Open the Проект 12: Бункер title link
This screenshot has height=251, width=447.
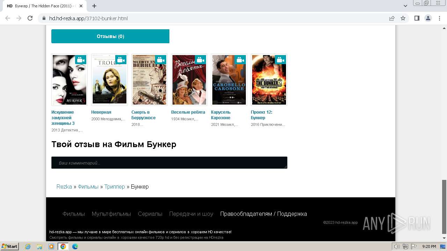point(262,115)
